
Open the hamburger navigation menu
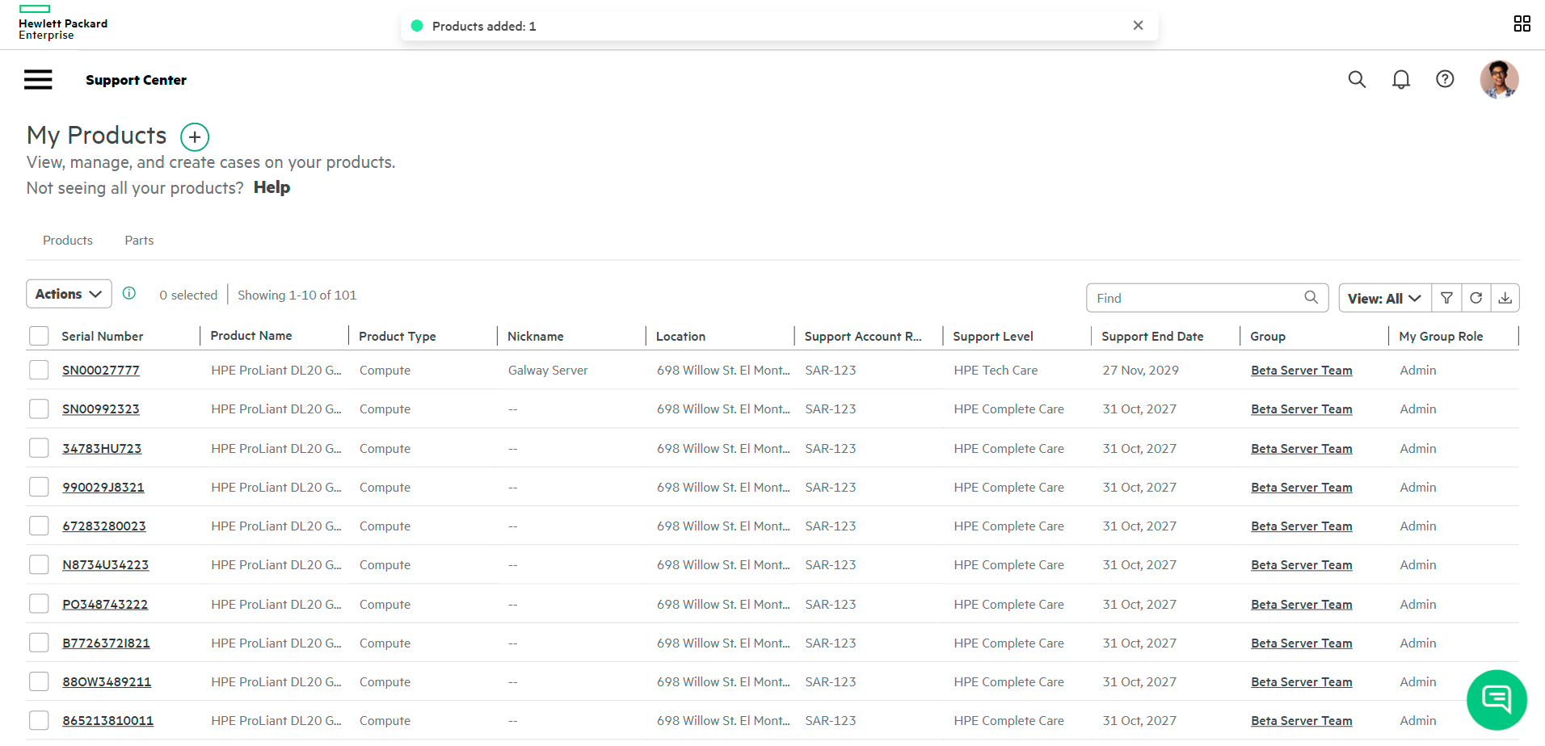(38, 79)
